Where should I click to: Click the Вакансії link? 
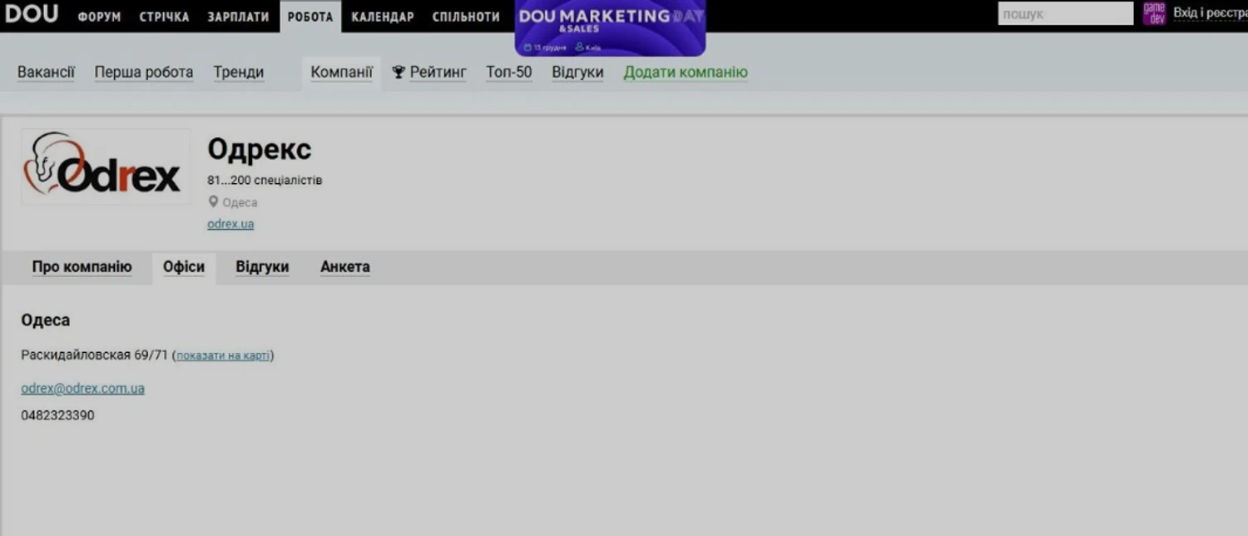click(46, 72)
